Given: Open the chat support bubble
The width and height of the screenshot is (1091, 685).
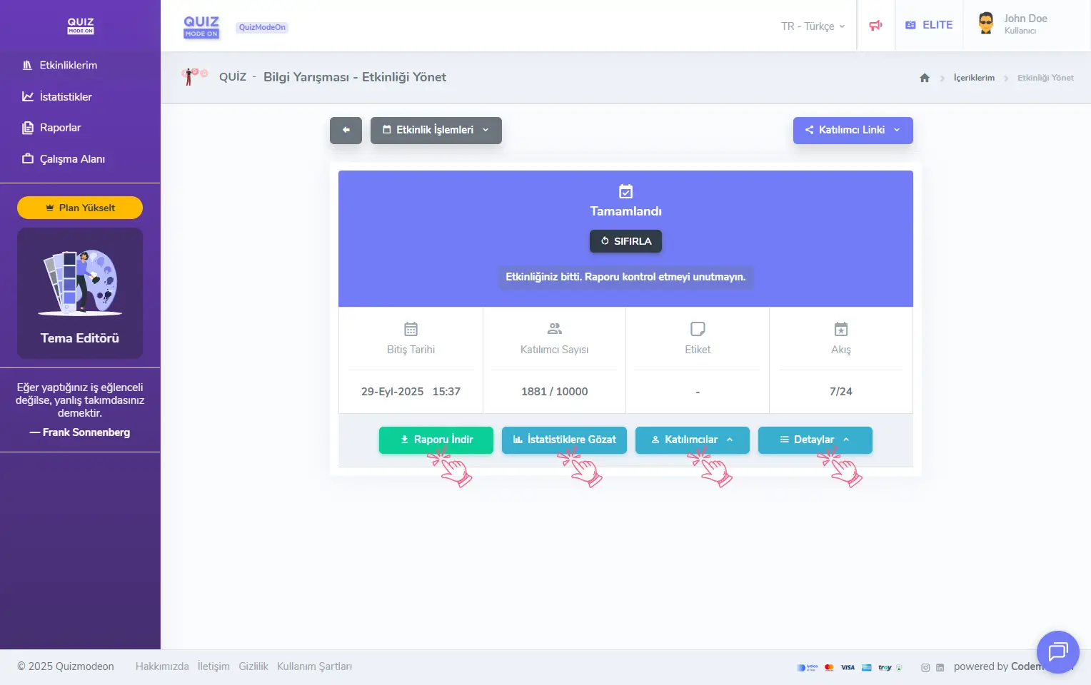Looking at the screenshot, I should [x=1057, y=651].
